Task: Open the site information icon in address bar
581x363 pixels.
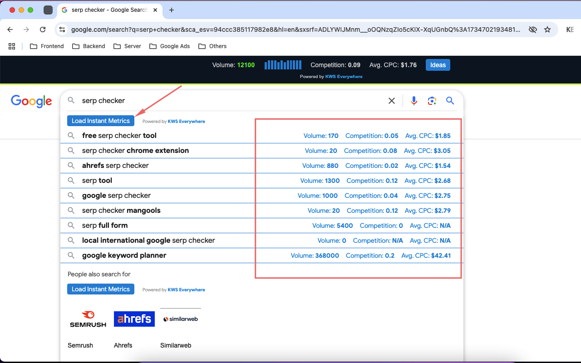Action: pos(63,29)
